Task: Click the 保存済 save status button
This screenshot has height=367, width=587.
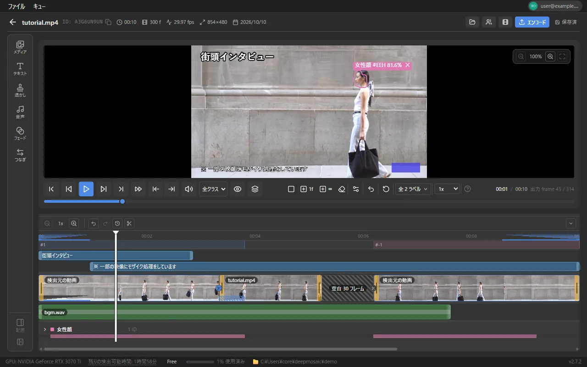Action: tap(566, 22)
